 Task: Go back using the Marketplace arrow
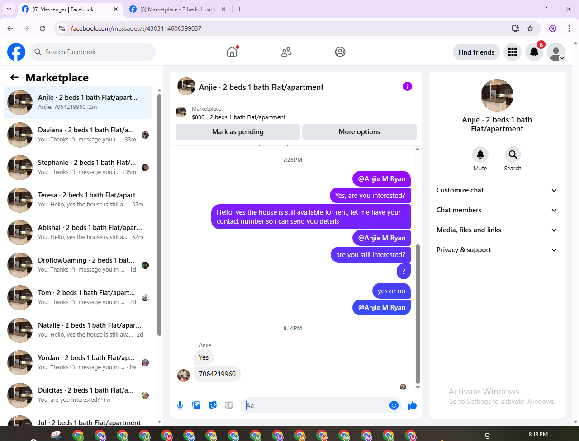pyautogui.click(x=14, y=77)
